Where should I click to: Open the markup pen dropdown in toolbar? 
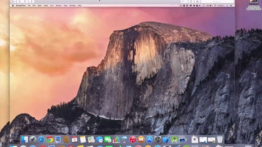point(184,2)
